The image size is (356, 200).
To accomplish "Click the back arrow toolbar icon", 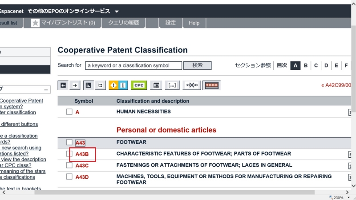I will click(x=63, y=85).
